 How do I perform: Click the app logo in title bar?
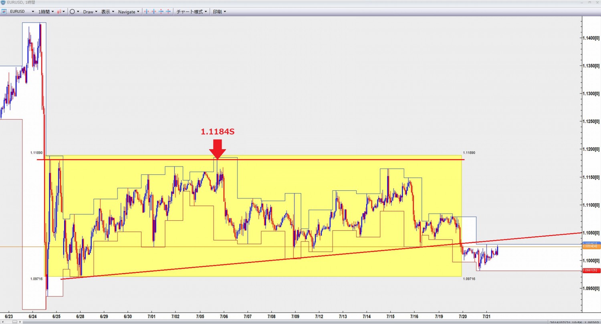pos(3,2)
